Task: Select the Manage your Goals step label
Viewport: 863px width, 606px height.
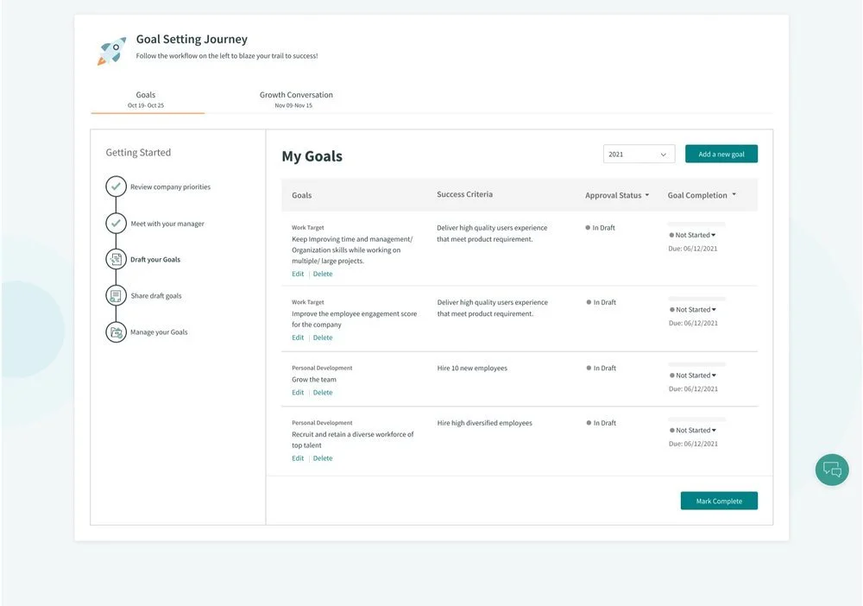Action: [x=159, y=331]
